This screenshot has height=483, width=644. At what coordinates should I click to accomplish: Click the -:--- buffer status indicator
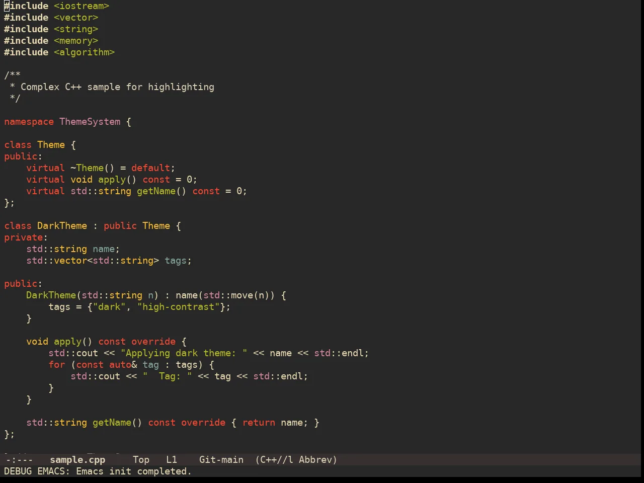click(x=19, y=460)
